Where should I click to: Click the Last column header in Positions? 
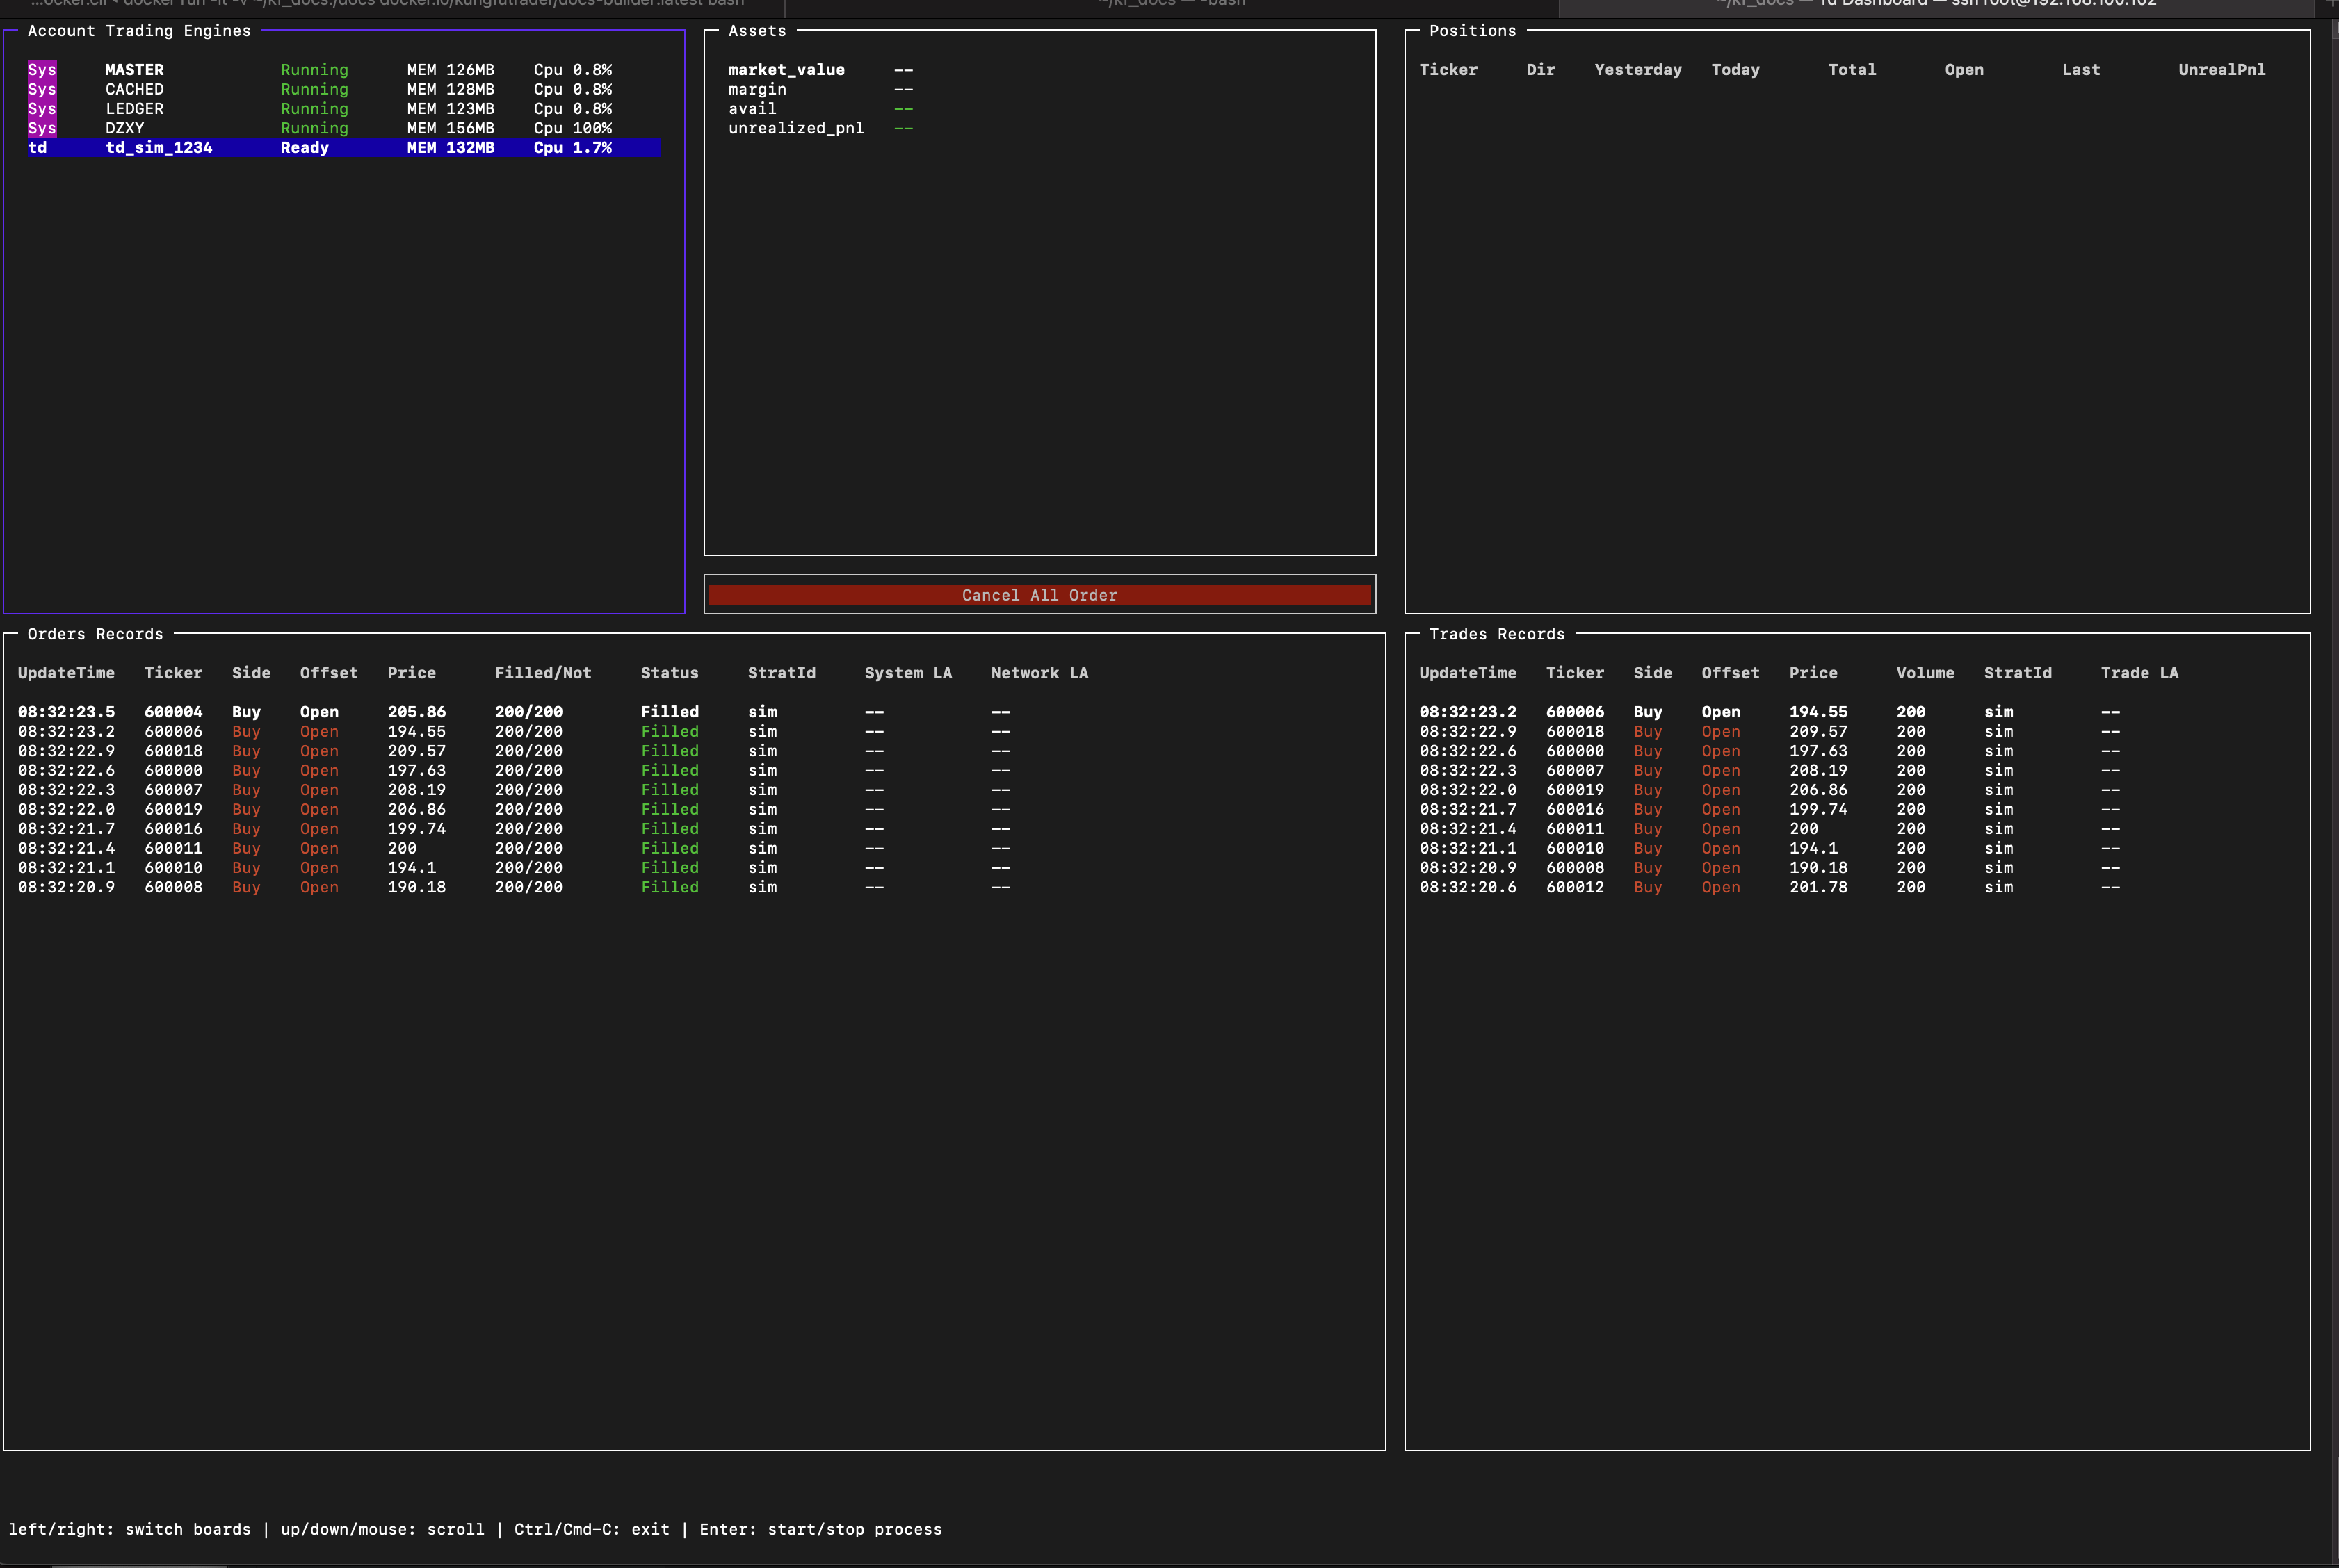tap(2081, 70)
